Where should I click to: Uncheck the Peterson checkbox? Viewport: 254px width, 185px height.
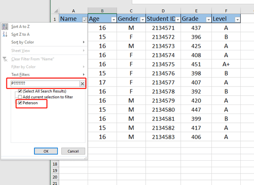20,103
